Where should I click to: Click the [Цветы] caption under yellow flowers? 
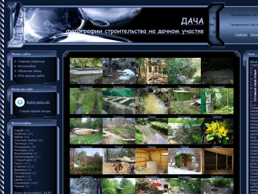217,147
